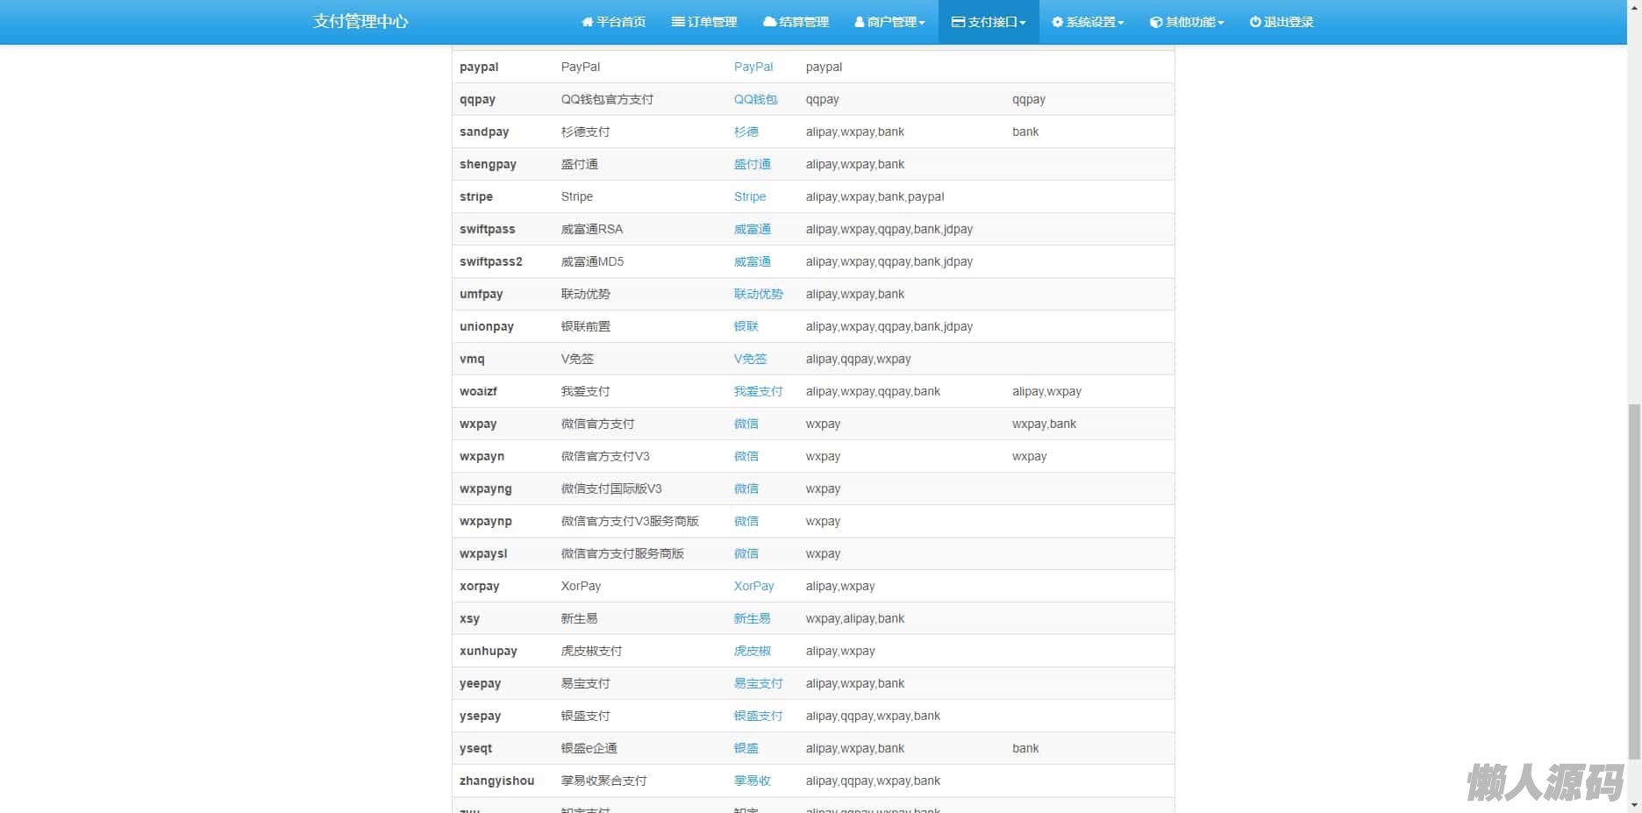Click the credit card icon for 支付接口
The height and width of the screenshot is (813, 1642).
(x=958, y=22)
